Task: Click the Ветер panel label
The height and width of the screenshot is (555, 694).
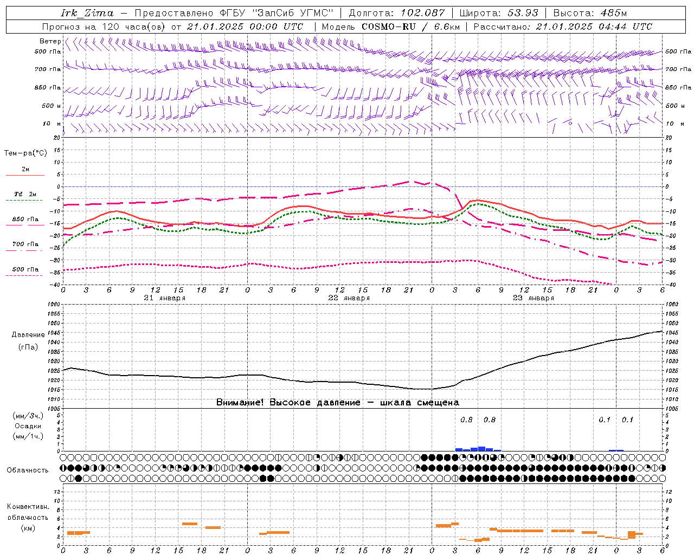Action: (x=50, y=41)
